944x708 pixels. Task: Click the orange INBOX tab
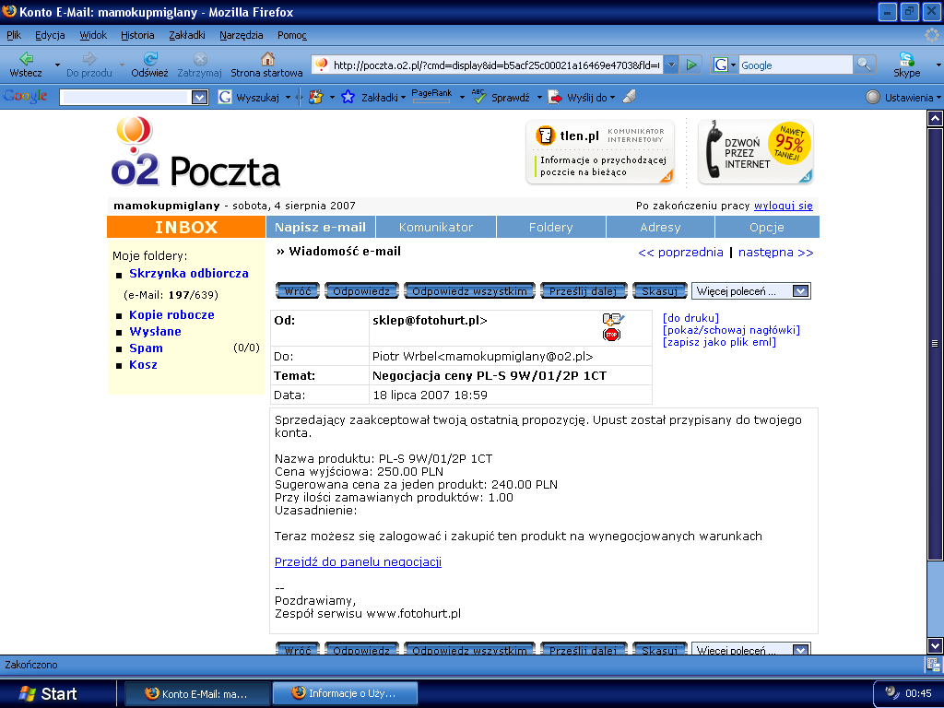[x=186, y=227]
